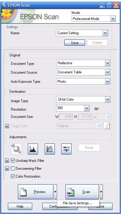This screenshot has height=214, width=121.
Task: Click the Auto Exposure icon
Action: click(x=16, y=149)
